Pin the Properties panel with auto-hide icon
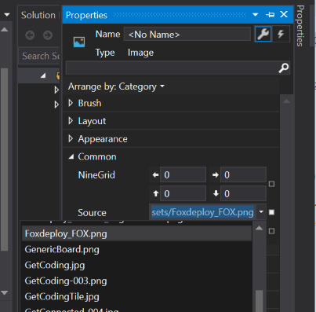The height and width of the screenshot is (312, 316). click(271, 15)
